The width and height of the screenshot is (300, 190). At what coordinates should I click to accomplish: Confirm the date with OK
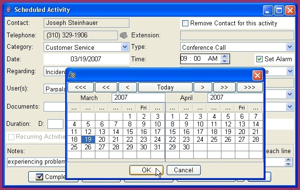pos(146,170)
